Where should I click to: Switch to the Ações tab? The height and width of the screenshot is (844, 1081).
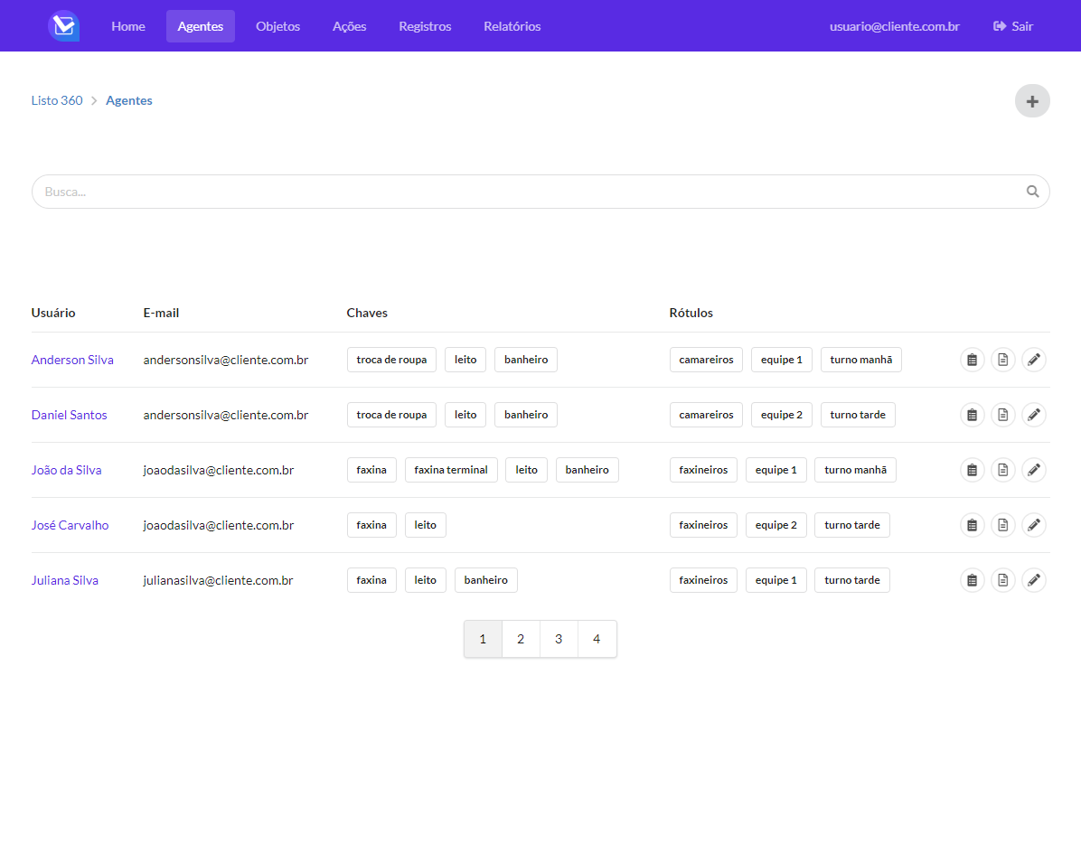pos(349,25)
